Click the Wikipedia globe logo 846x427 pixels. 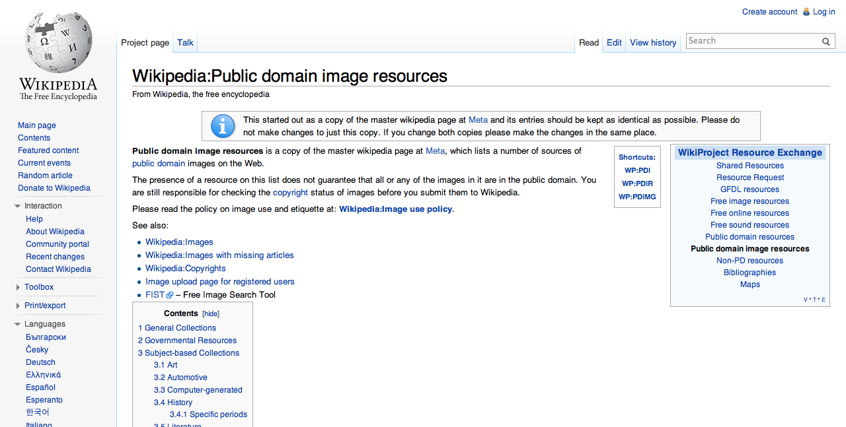point(58,42)
